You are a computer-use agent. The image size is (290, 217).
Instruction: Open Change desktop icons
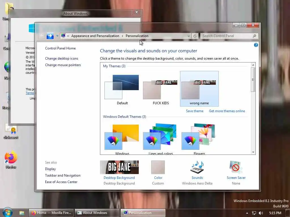[x=61, y=58]
